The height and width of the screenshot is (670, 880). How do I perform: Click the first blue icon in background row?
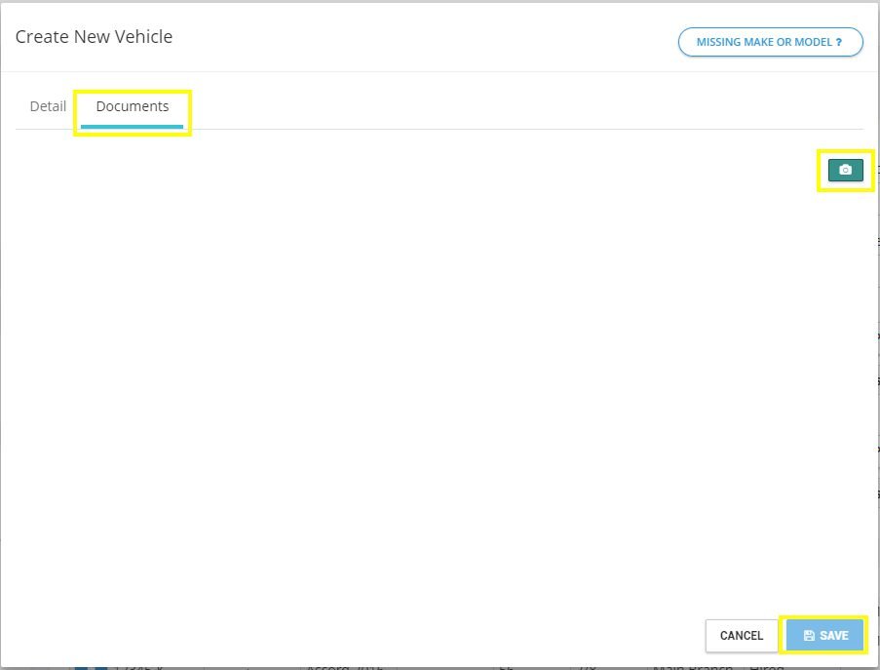82,668
